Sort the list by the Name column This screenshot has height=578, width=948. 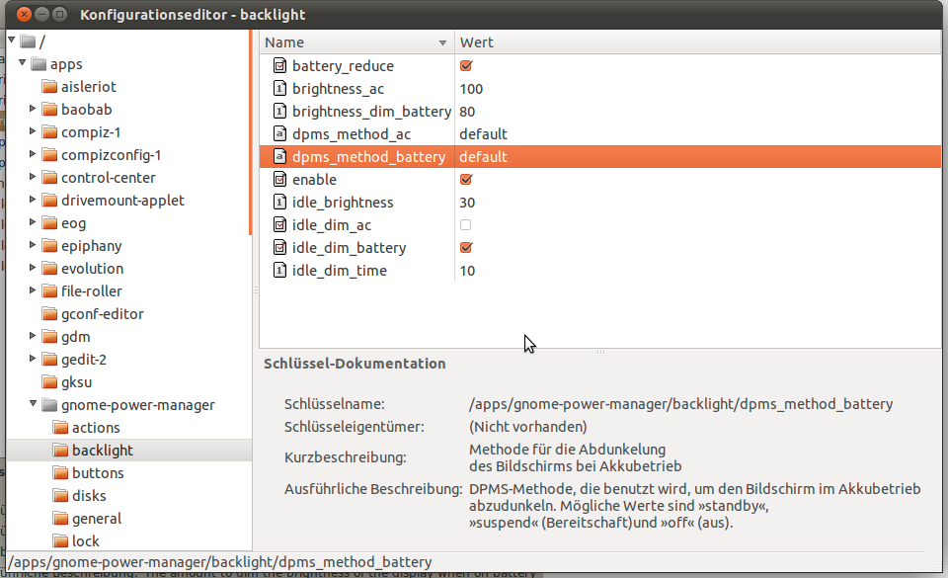click(356, 42)
